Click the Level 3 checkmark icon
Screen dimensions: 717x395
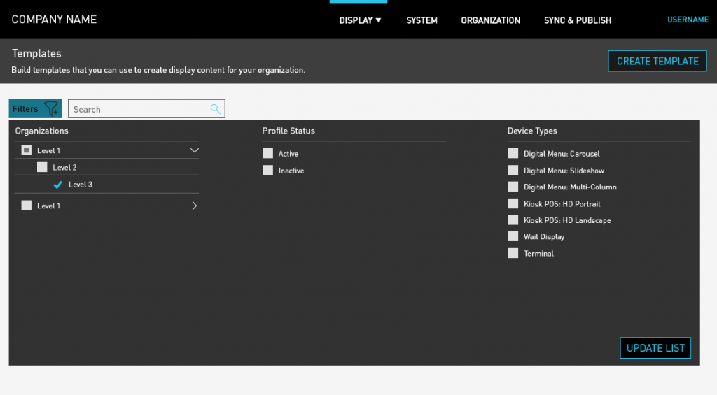(x=58, y=185)
